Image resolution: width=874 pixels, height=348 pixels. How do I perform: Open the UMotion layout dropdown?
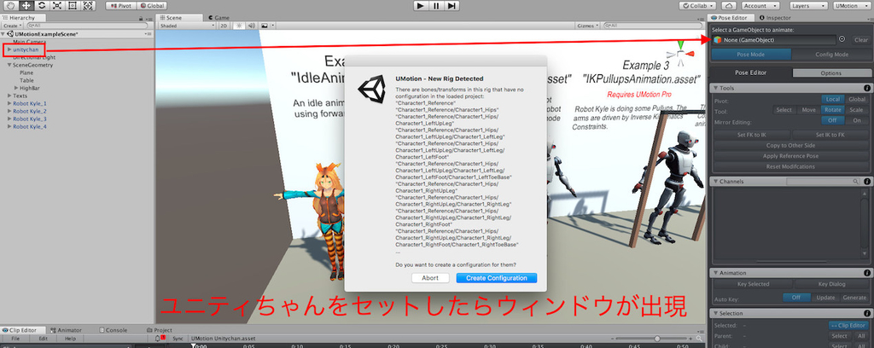853,6
